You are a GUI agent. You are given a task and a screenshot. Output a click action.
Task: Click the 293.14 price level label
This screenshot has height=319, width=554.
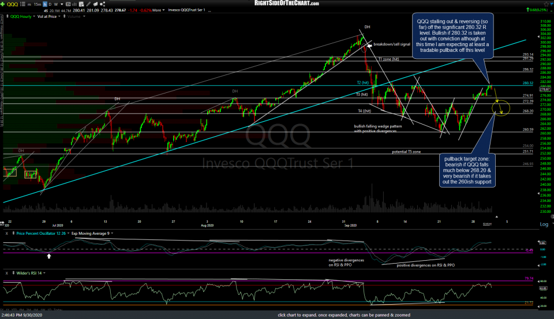tap(528, 55)
